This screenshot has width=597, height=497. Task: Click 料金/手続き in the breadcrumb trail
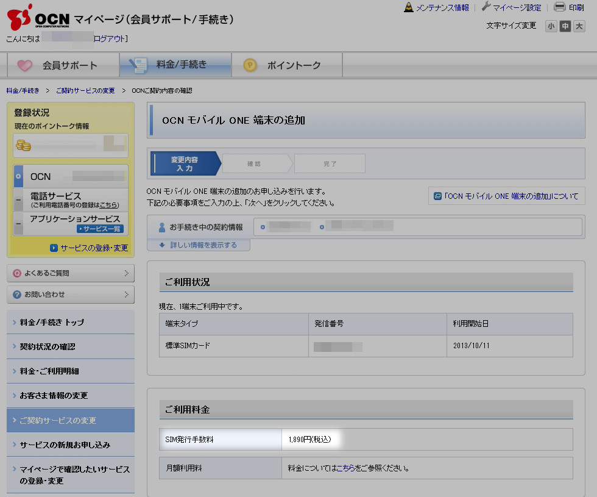point(21,89)
